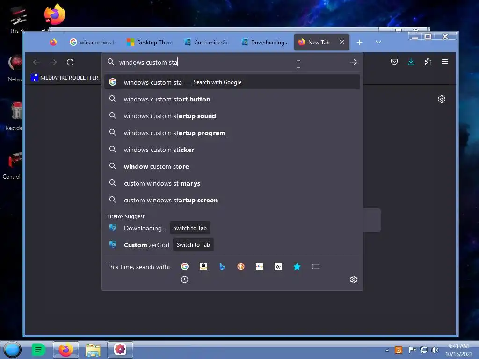Screen dimensions: 479x359
Task: Choose suggestion 'windows custom start button'
Action: click(232, 99)
